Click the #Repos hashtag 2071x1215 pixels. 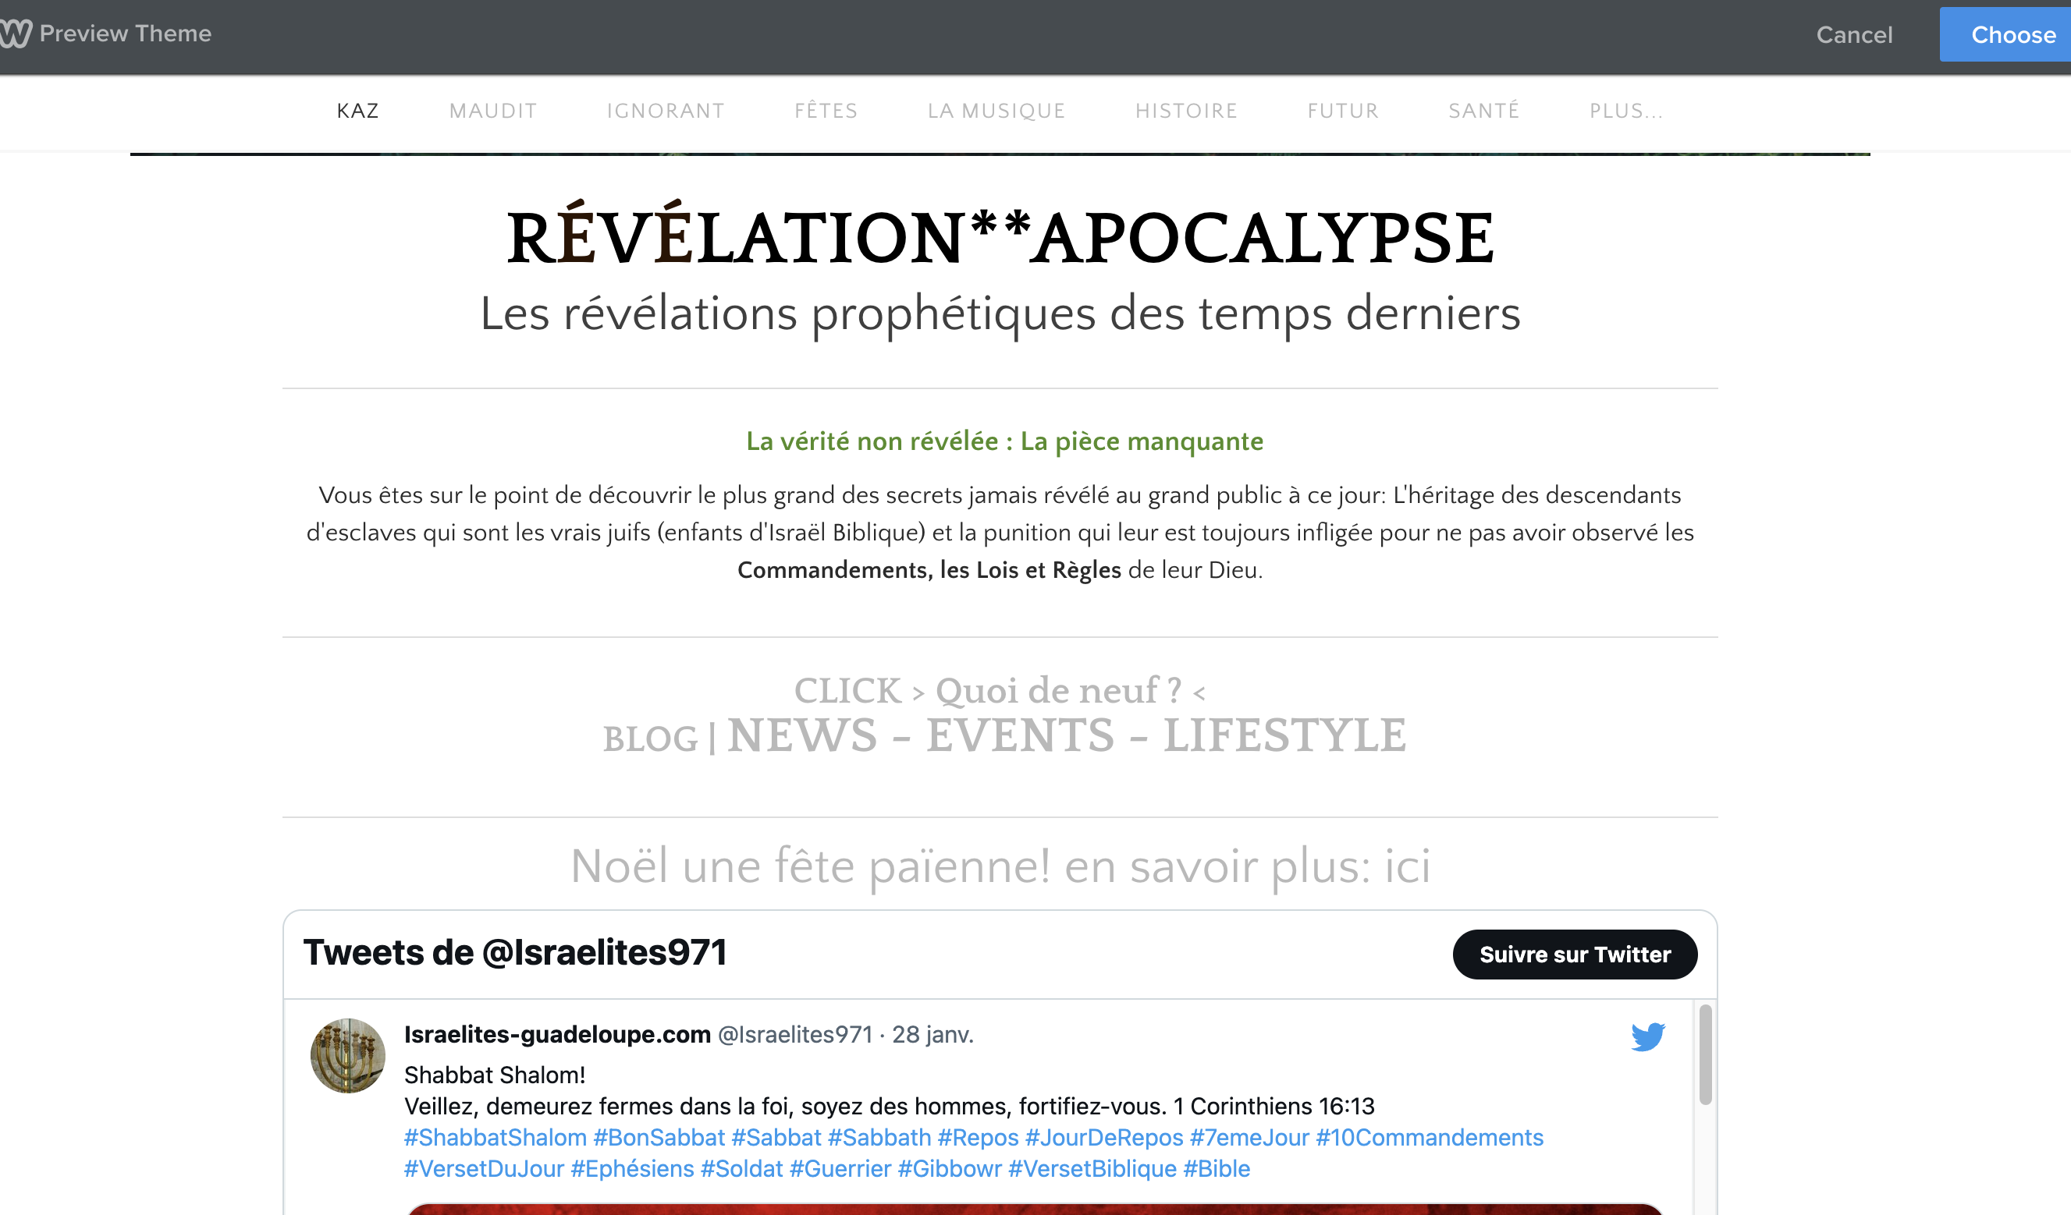[x=978, y=1138]
